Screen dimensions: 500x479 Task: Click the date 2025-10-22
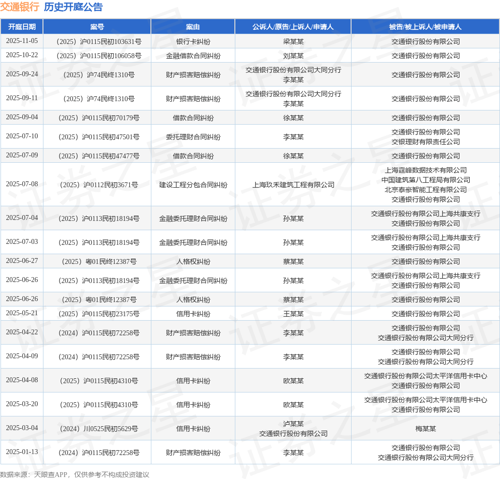[21, 55]
